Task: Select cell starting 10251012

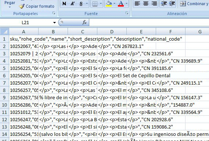Action: point(24,112)
